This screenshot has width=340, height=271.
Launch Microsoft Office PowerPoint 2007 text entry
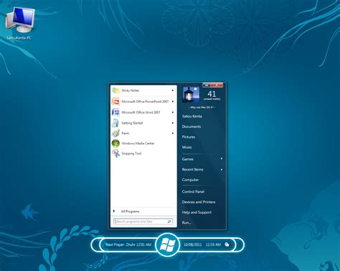pos(145,102)
